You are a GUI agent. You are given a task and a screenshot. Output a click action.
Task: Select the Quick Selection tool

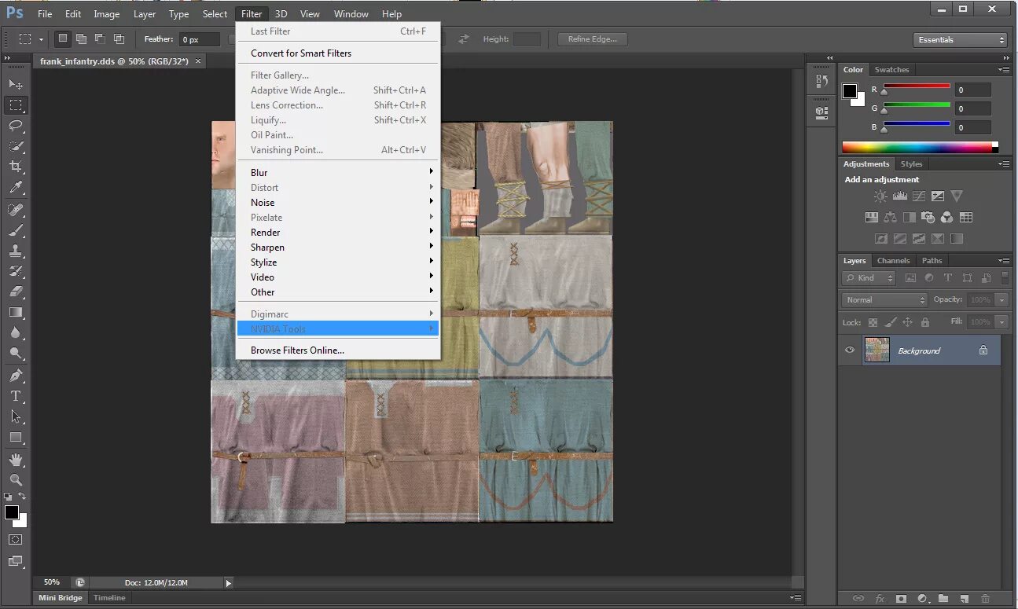click(16, 146)
